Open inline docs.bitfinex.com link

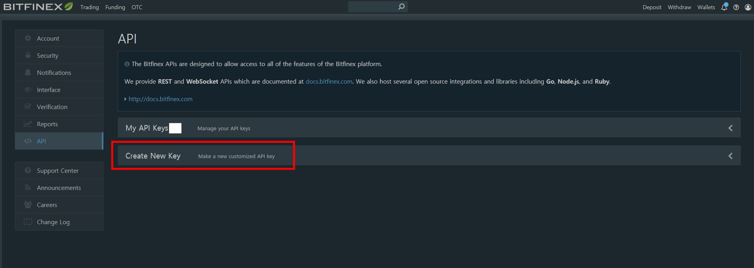[329, 81]
